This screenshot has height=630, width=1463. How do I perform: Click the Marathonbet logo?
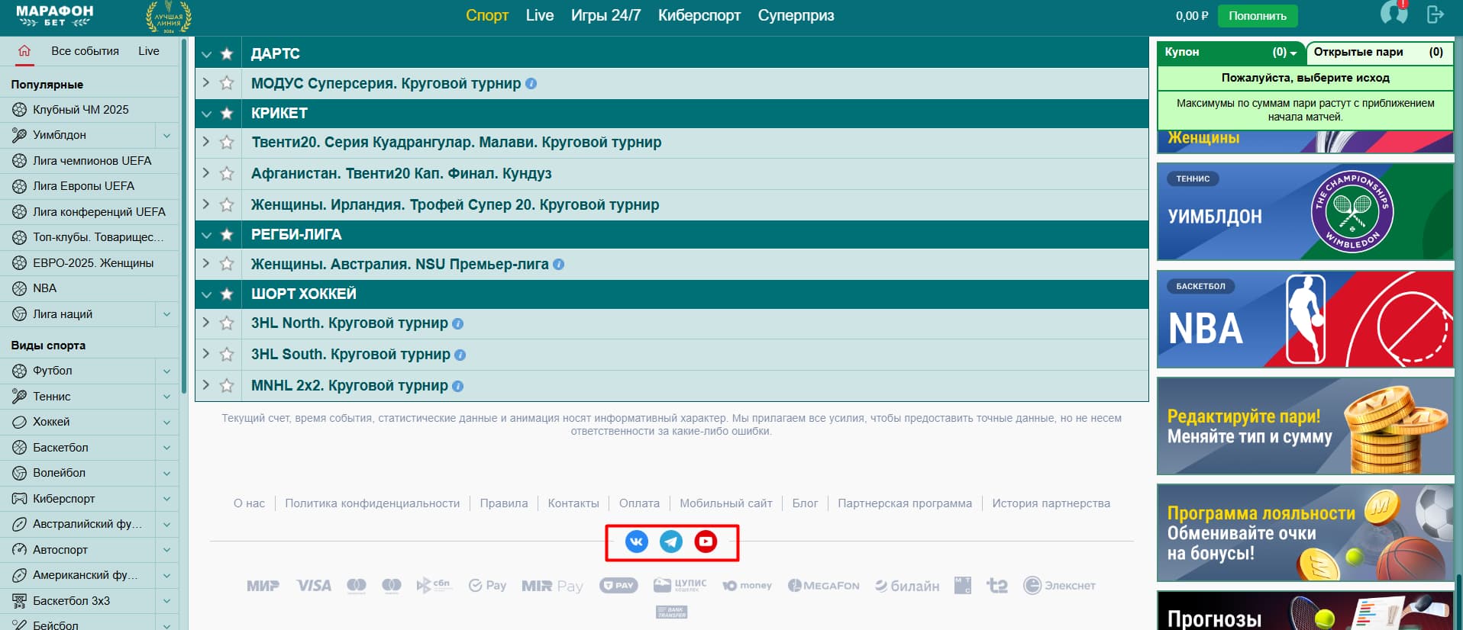(x=55, y=15)
